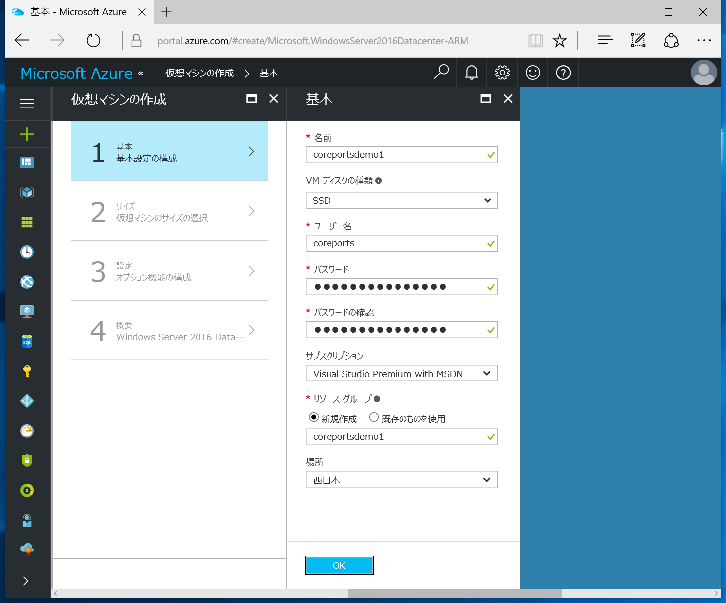
Task: Select step 2 サイズ
Action: coord(170,211)
